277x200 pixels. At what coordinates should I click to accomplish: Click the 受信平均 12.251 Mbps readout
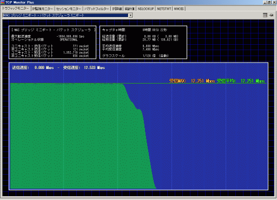[241, 81]
